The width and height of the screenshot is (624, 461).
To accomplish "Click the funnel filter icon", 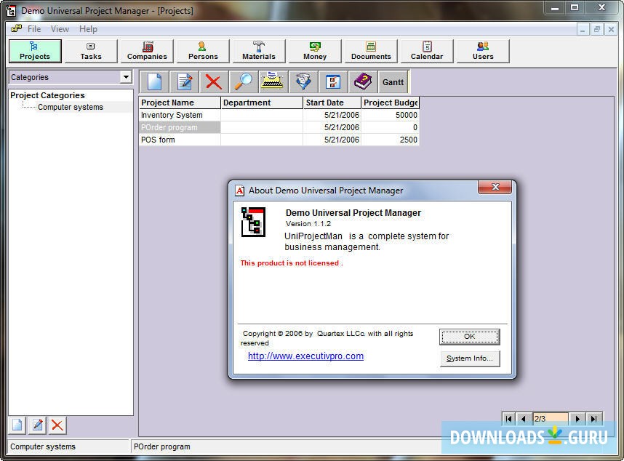I will (x=303, y=82).
